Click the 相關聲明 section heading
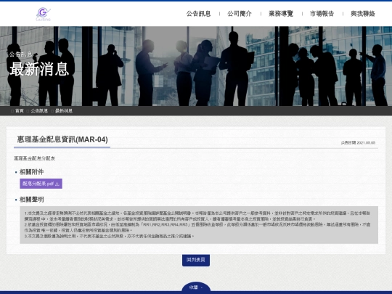Screen dimensions: 392x294 click(x=31, y=200)
